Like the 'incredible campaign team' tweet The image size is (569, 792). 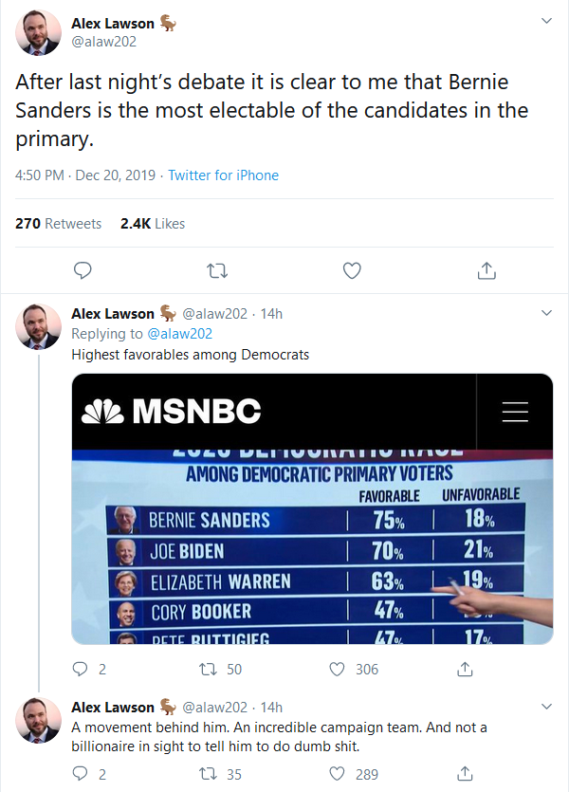pos(337,774)
